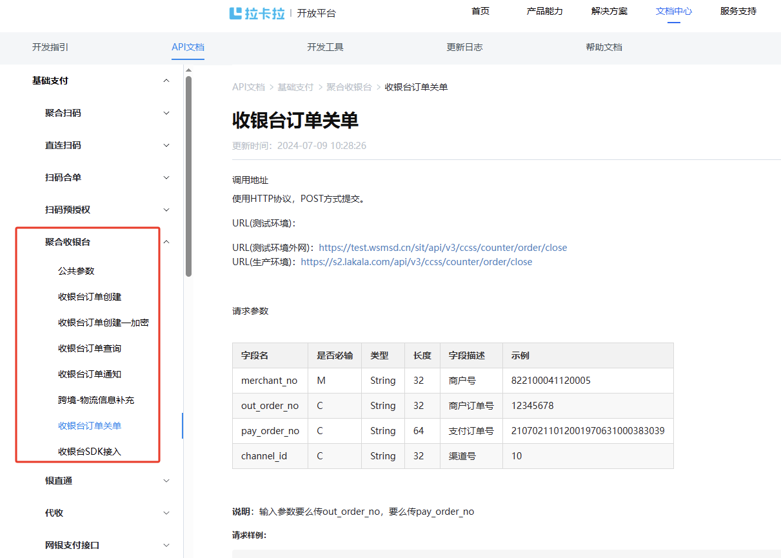
Task: Open the 文档中心 top menu
Action: [674, 11]
